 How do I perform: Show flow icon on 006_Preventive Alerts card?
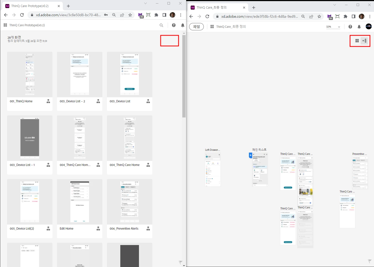tap(148, 229)
